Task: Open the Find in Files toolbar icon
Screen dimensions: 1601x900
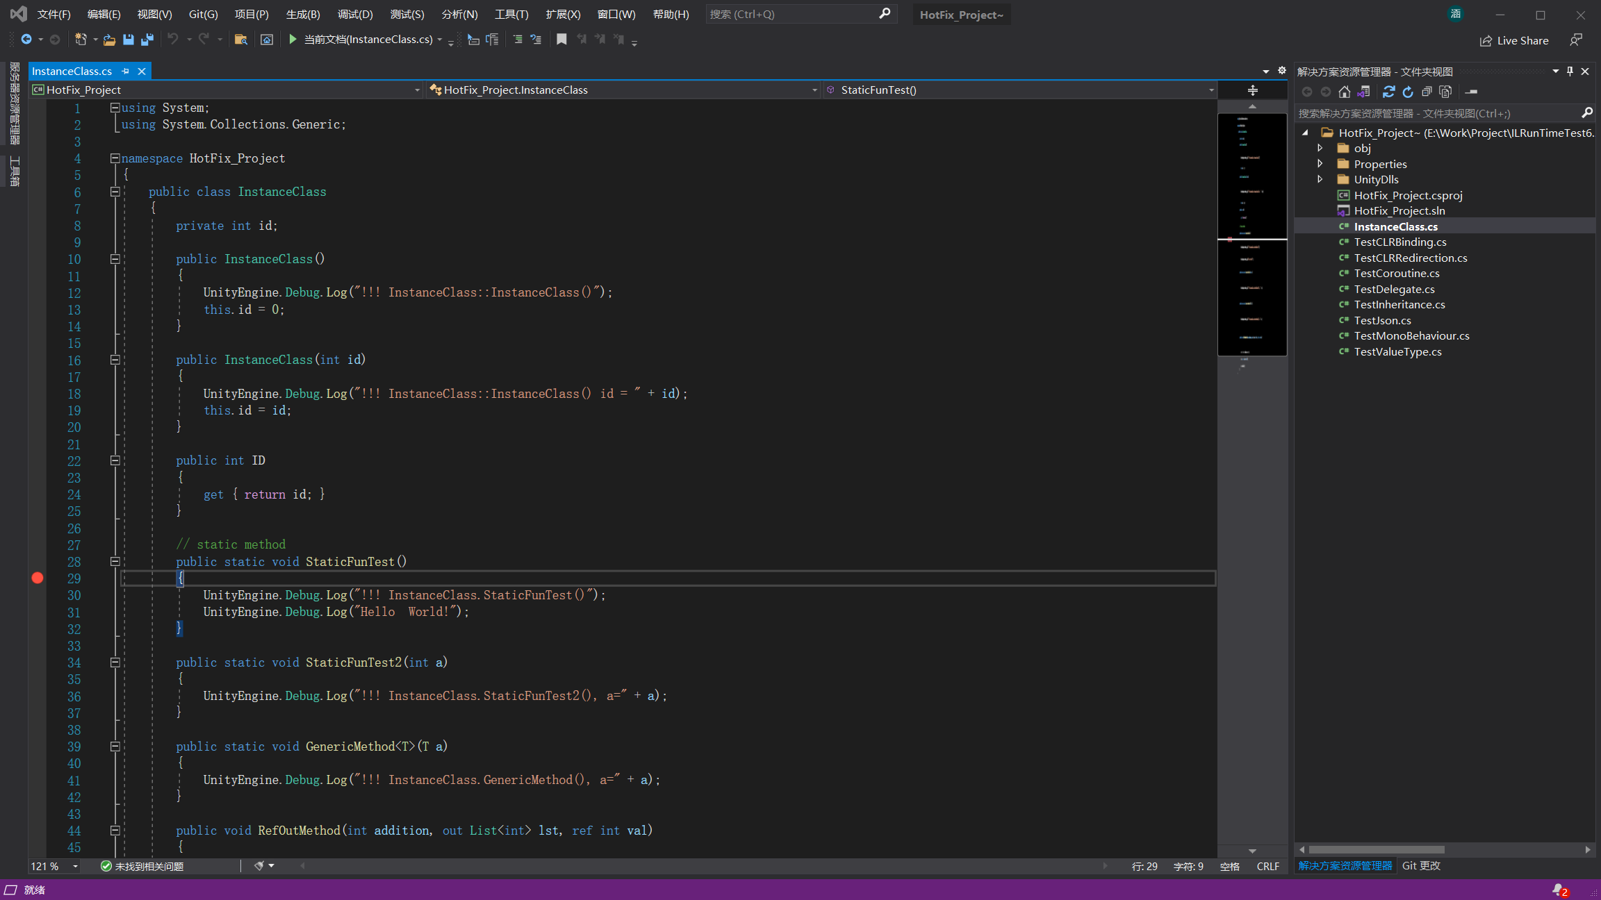Action: click(240, 40)
